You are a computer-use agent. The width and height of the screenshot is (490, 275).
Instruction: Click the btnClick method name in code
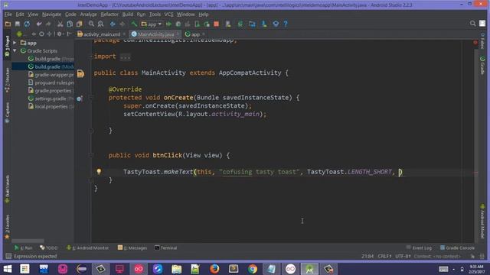point(167,155)
